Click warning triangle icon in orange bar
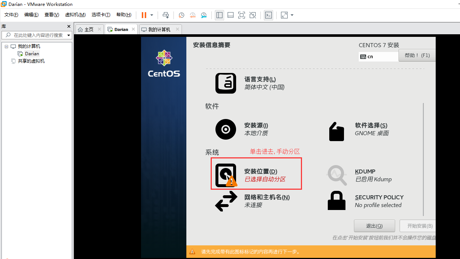Viewport: 460px width, 259px height. (192, 252)
